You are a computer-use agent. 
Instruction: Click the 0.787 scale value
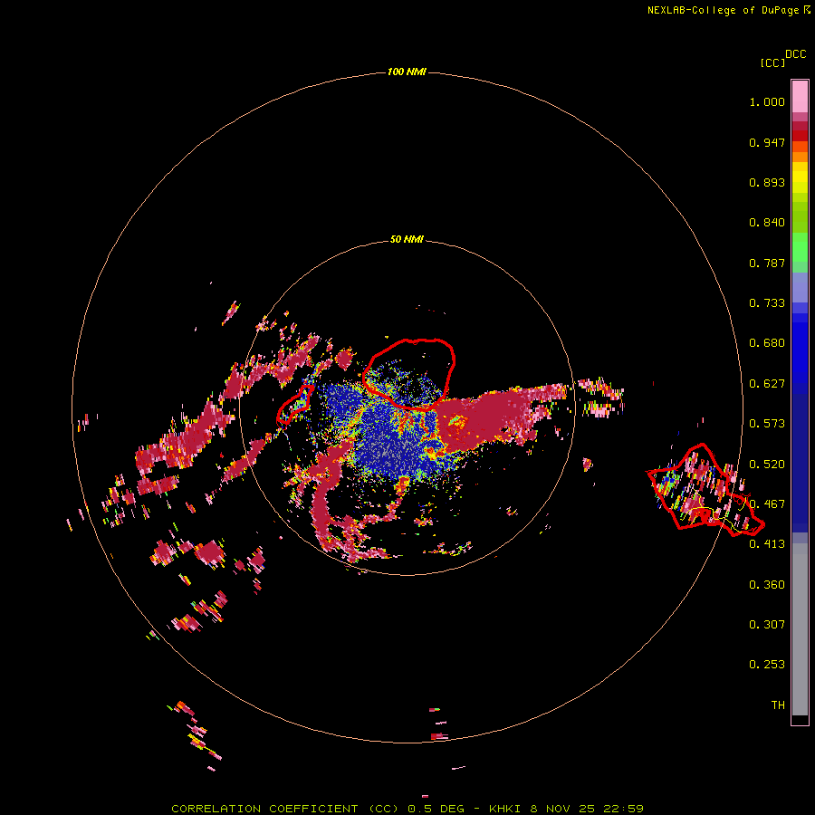(767, 263)
